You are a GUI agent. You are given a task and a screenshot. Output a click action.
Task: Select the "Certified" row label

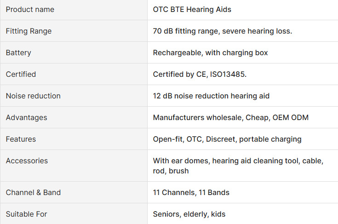point(21,75)
